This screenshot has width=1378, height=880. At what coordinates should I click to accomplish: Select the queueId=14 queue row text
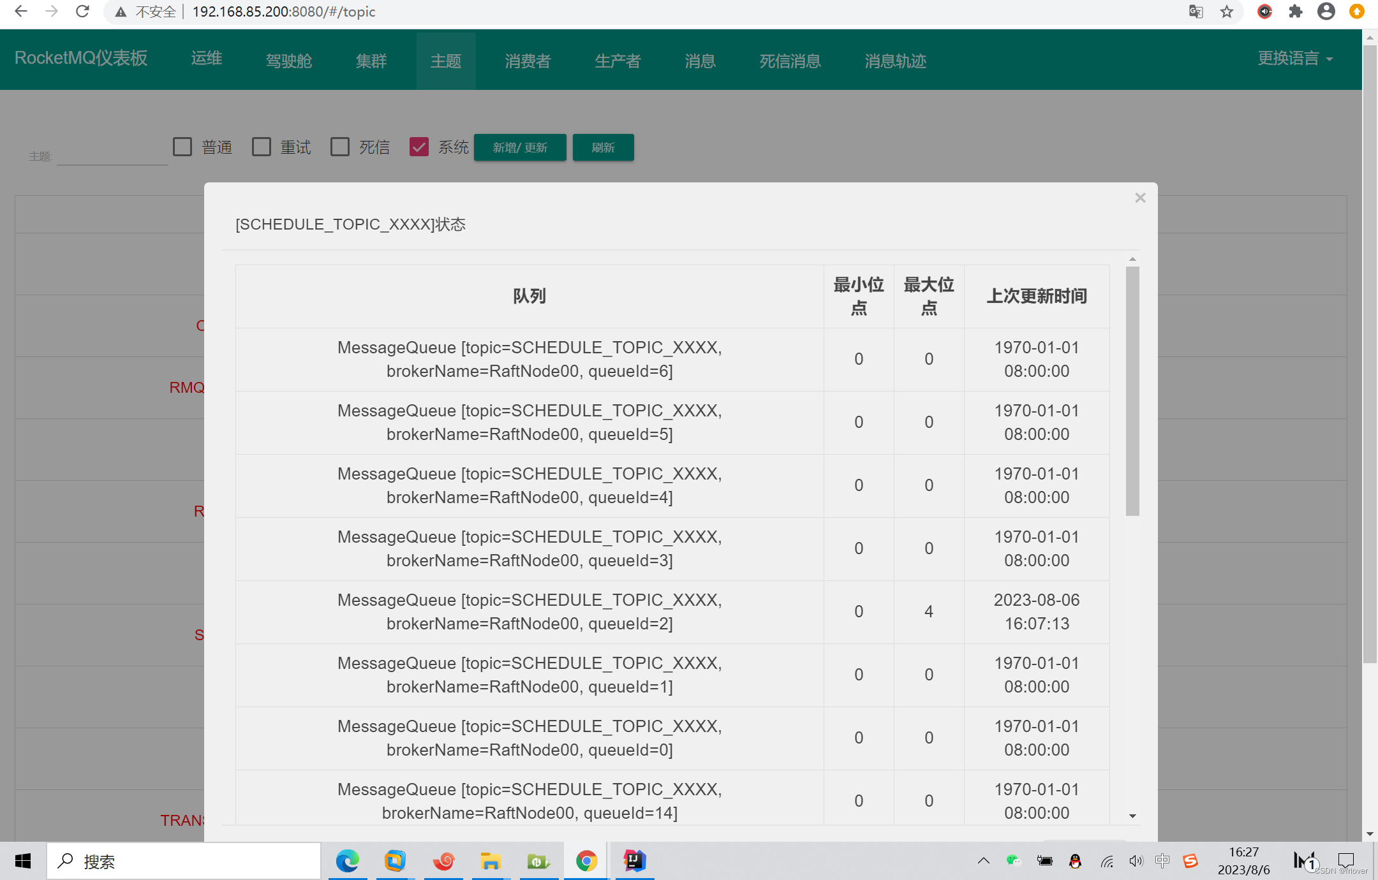[x=530, y=801]
